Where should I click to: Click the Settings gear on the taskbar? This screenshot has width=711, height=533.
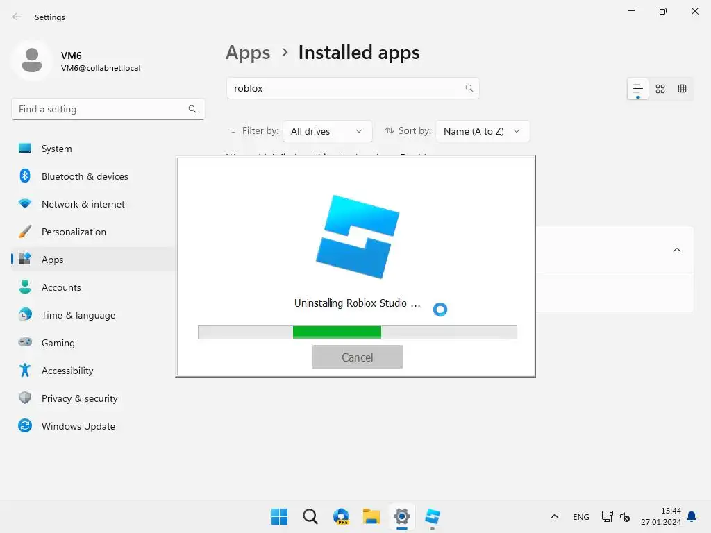(x=402, y=516)
